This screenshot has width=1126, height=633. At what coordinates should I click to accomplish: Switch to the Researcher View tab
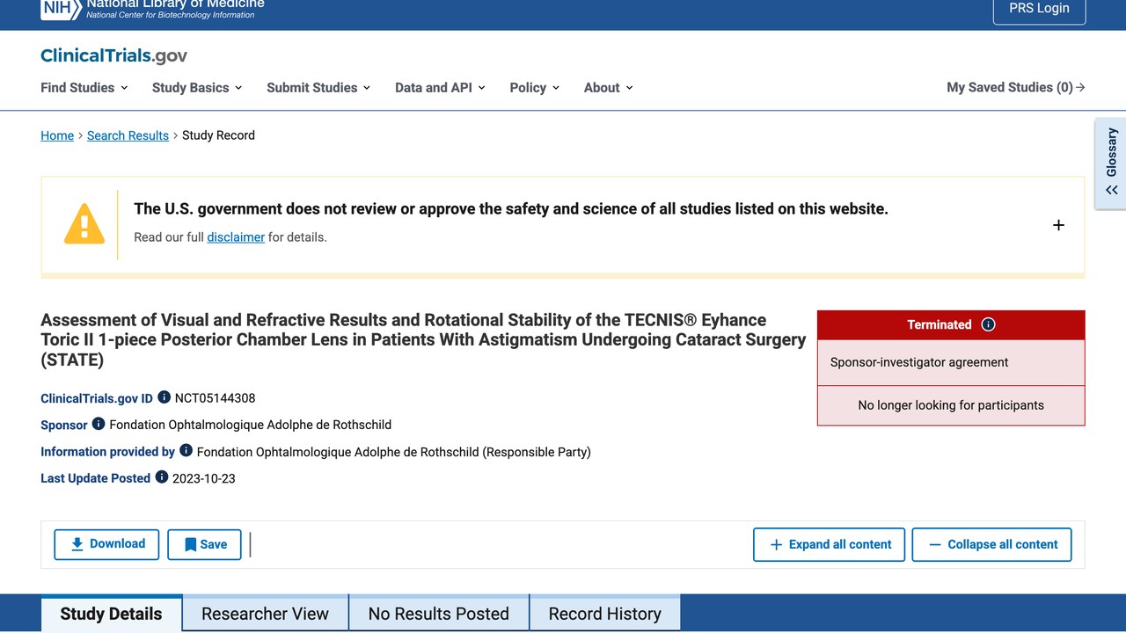click(x=265, y=614)
